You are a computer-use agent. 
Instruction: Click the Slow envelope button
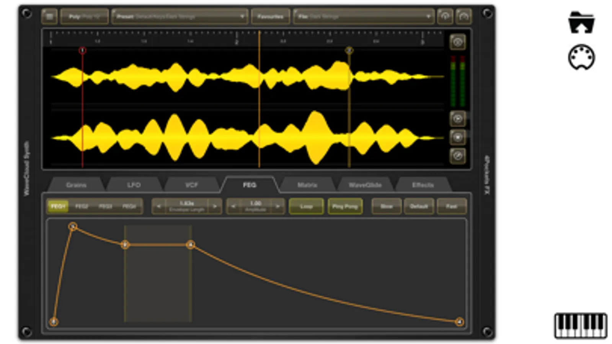[387, 206]
